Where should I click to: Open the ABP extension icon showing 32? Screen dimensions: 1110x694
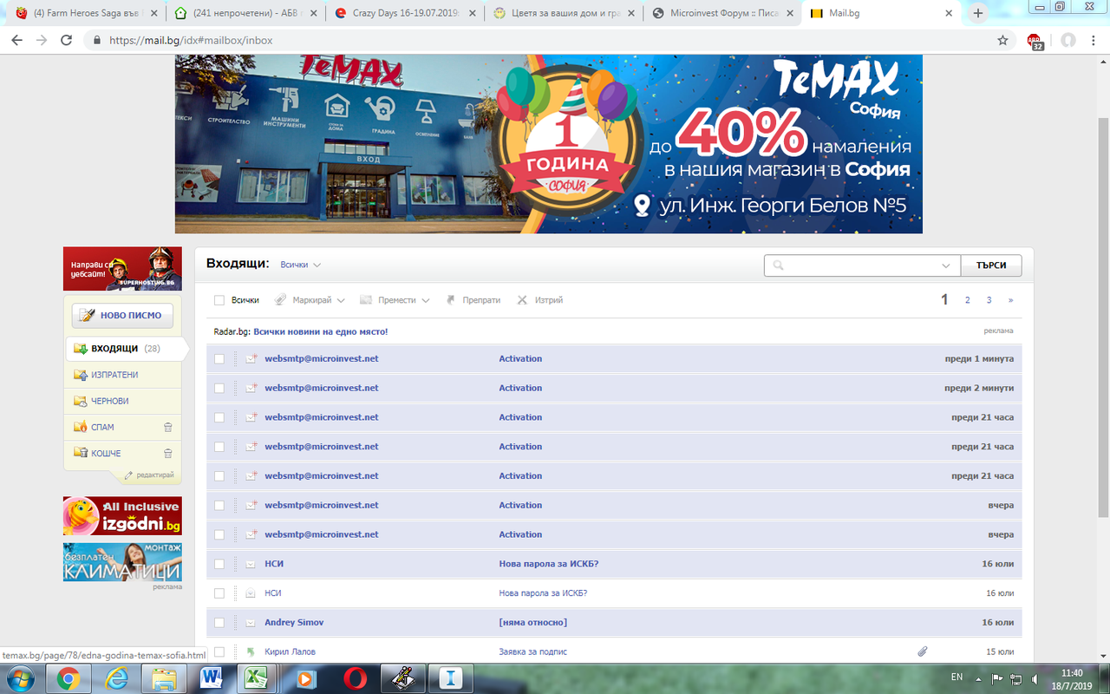pyautogui.click(x=1035, y=41)
